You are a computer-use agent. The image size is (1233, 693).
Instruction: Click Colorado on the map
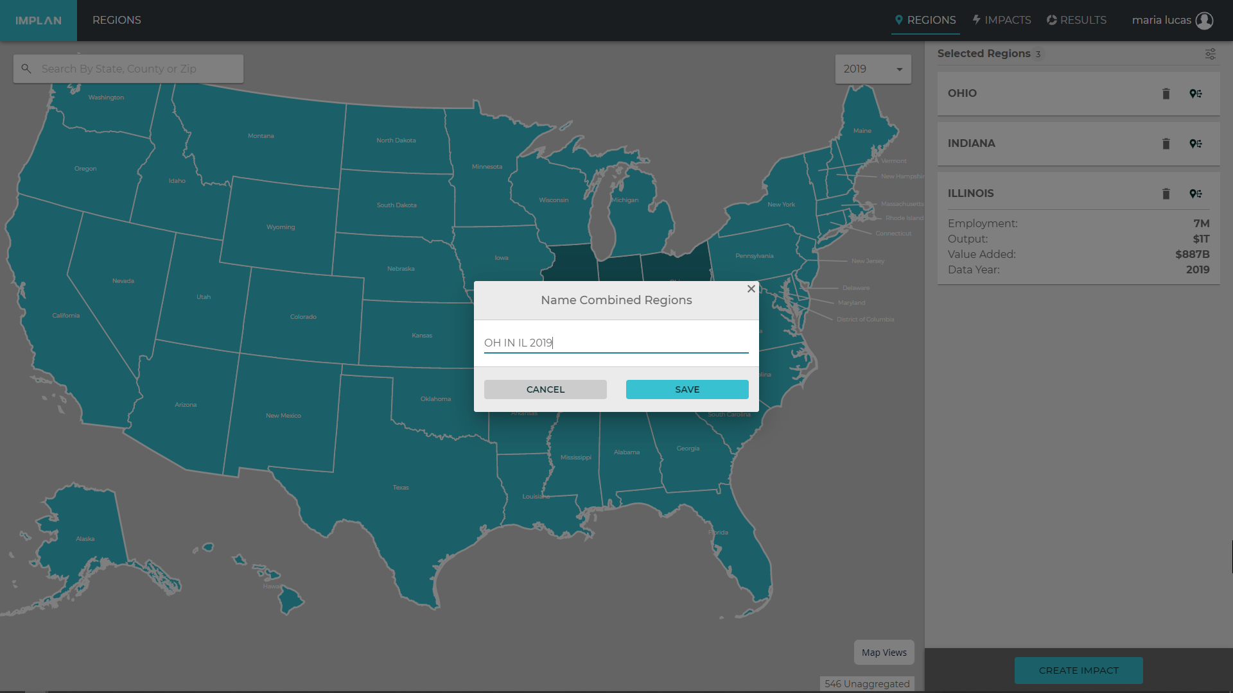[x=303, y=317]
